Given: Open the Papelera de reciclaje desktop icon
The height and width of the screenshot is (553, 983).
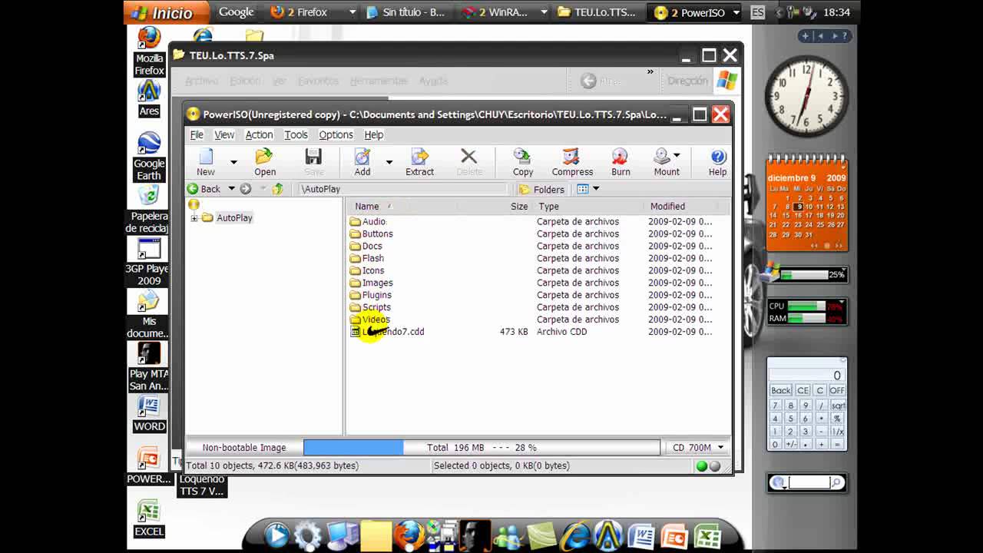Looking at the screenshot, I should tap(149, 209).
